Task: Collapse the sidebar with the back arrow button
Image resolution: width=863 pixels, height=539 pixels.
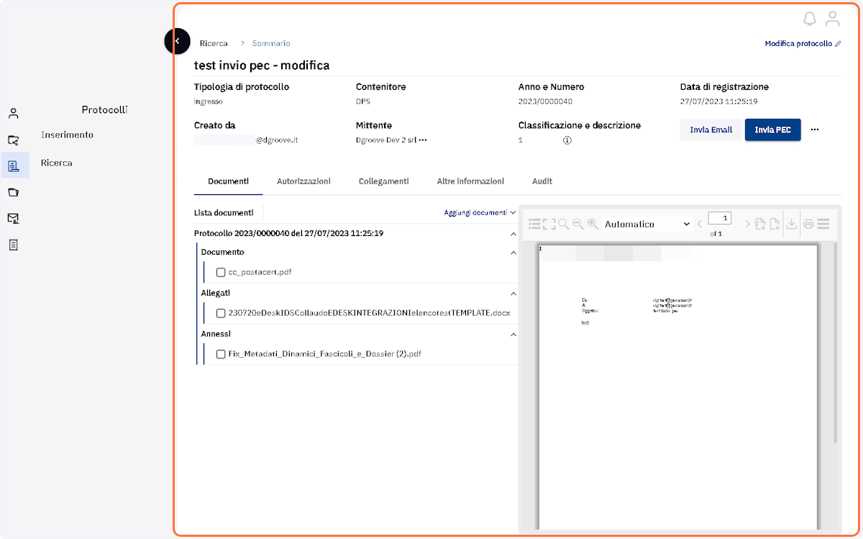Action: point(177,41)
